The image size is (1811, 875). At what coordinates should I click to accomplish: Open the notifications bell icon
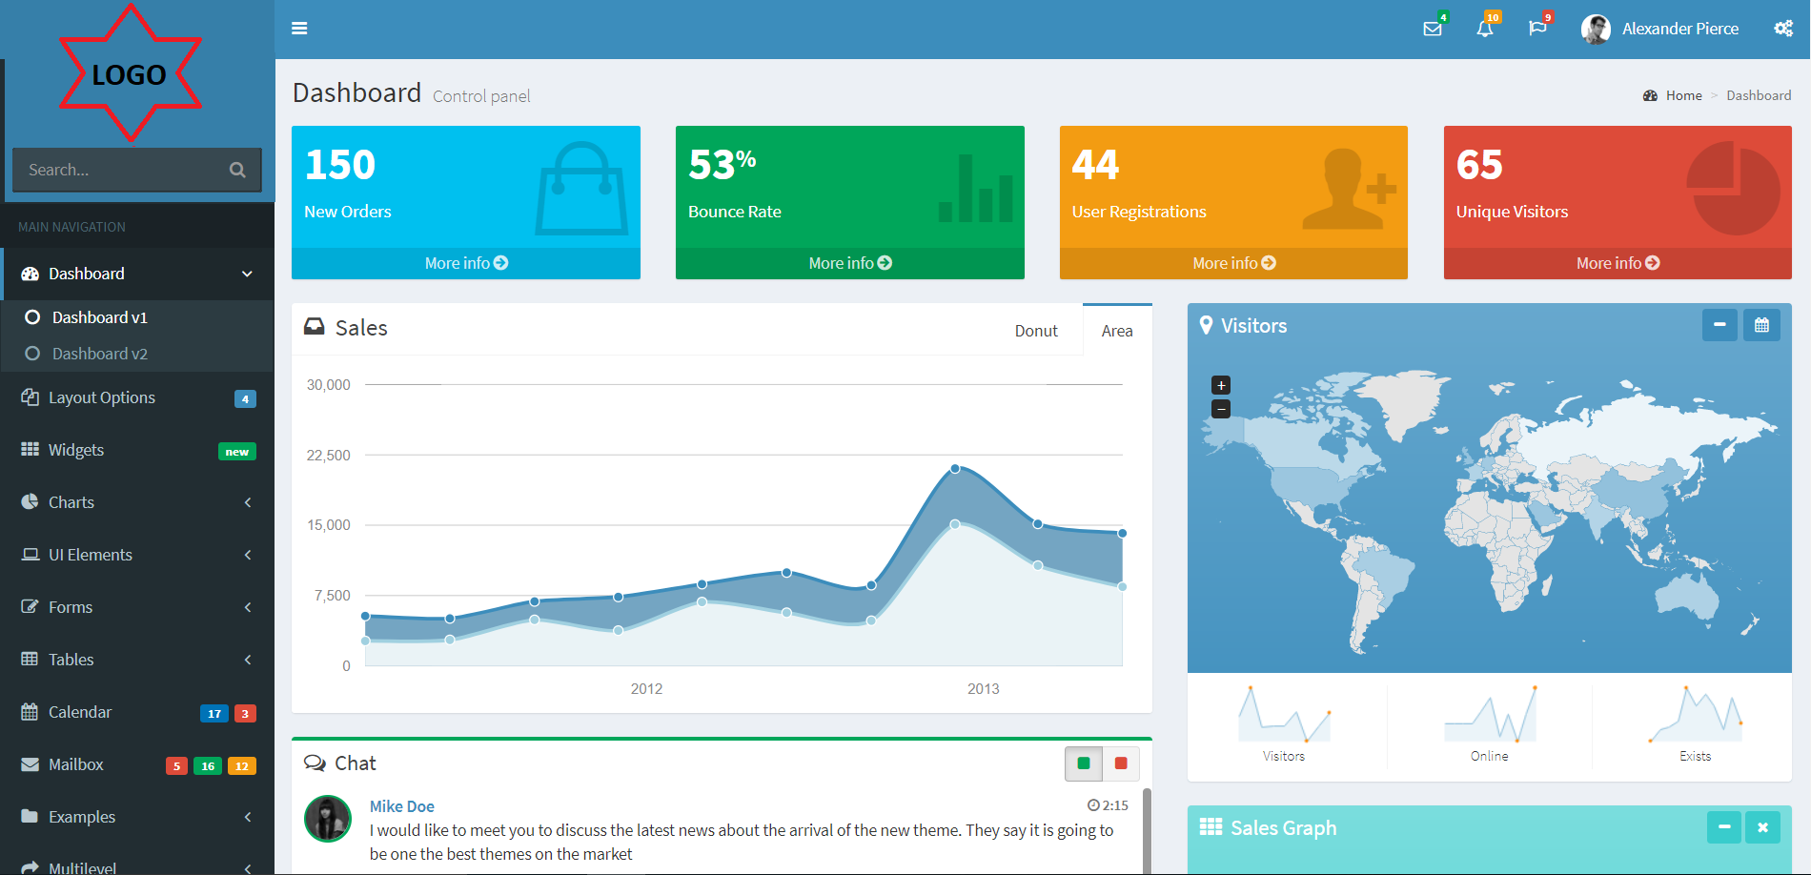(1485, 29)
